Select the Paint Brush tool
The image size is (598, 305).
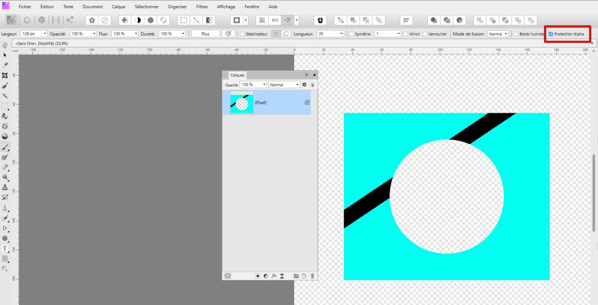tap(5, 147)
